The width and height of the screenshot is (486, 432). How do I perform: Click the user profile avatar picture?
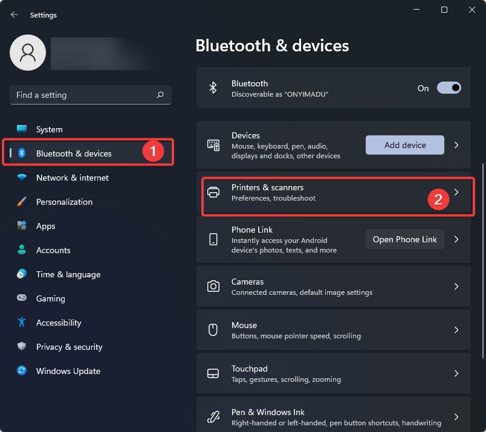tap(28, 53)
